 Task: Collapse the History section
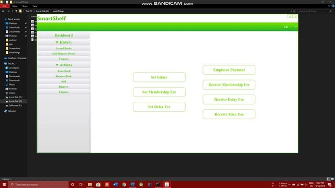[64, 42]
